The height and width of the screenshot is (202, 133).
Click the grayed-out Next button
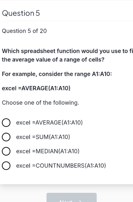71,197
